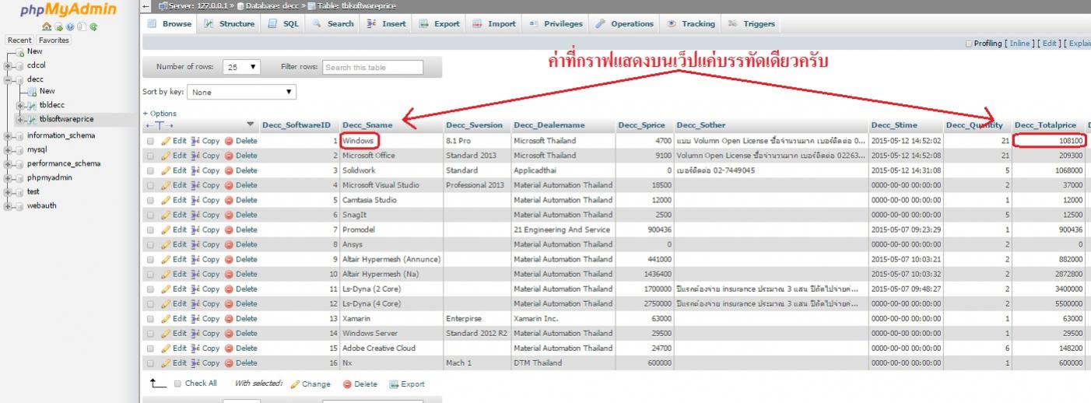Sort by Decc_Stime column header
The image size is (1091, 403).
(x=894, y=125)
